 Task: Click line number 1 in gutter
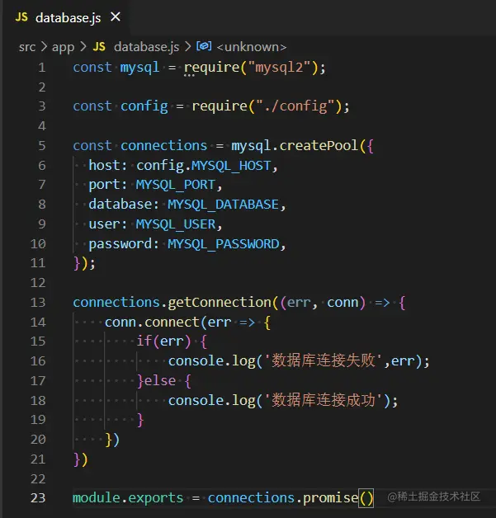41,68
